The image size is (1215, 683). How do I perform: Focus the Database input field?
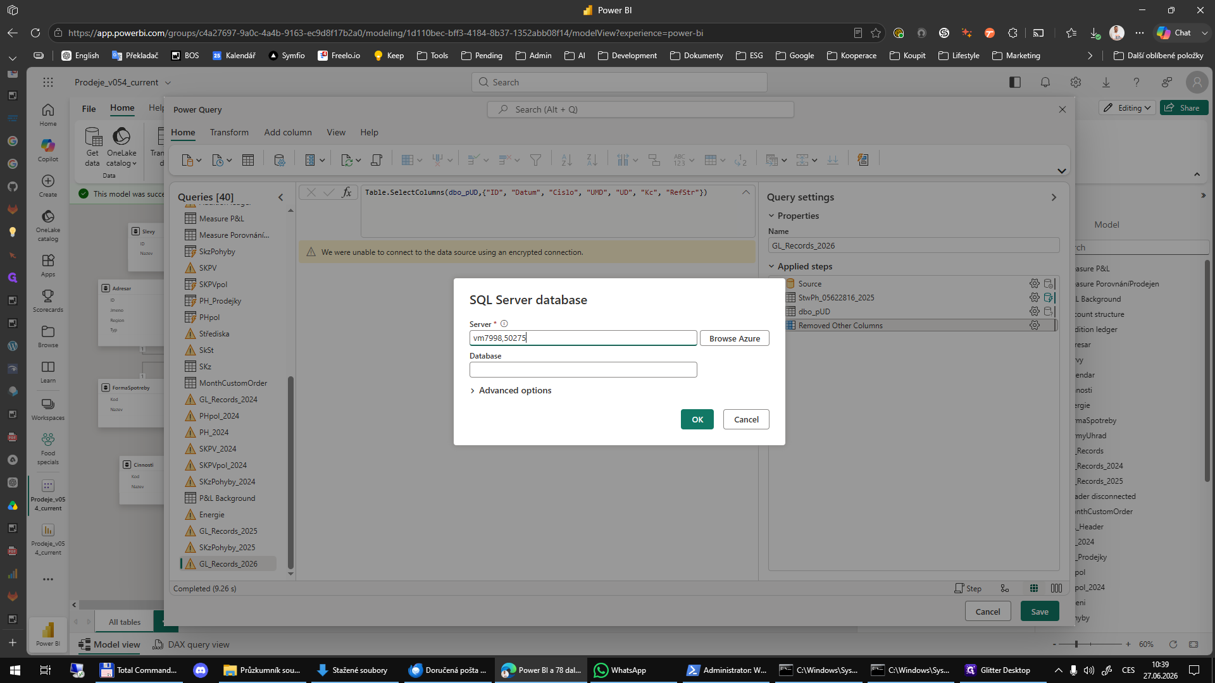coord(583,369)
